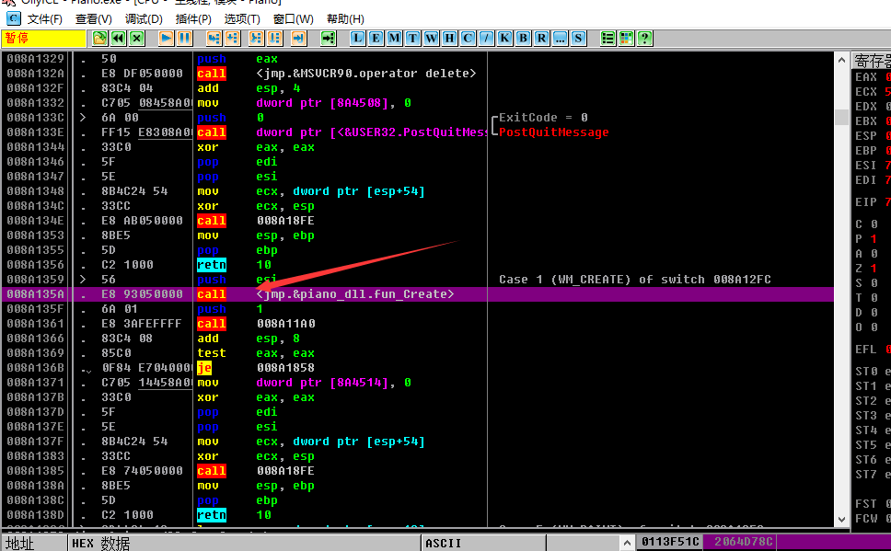
Task: Open Executable modules with the E button
Action: pos(376,38)
